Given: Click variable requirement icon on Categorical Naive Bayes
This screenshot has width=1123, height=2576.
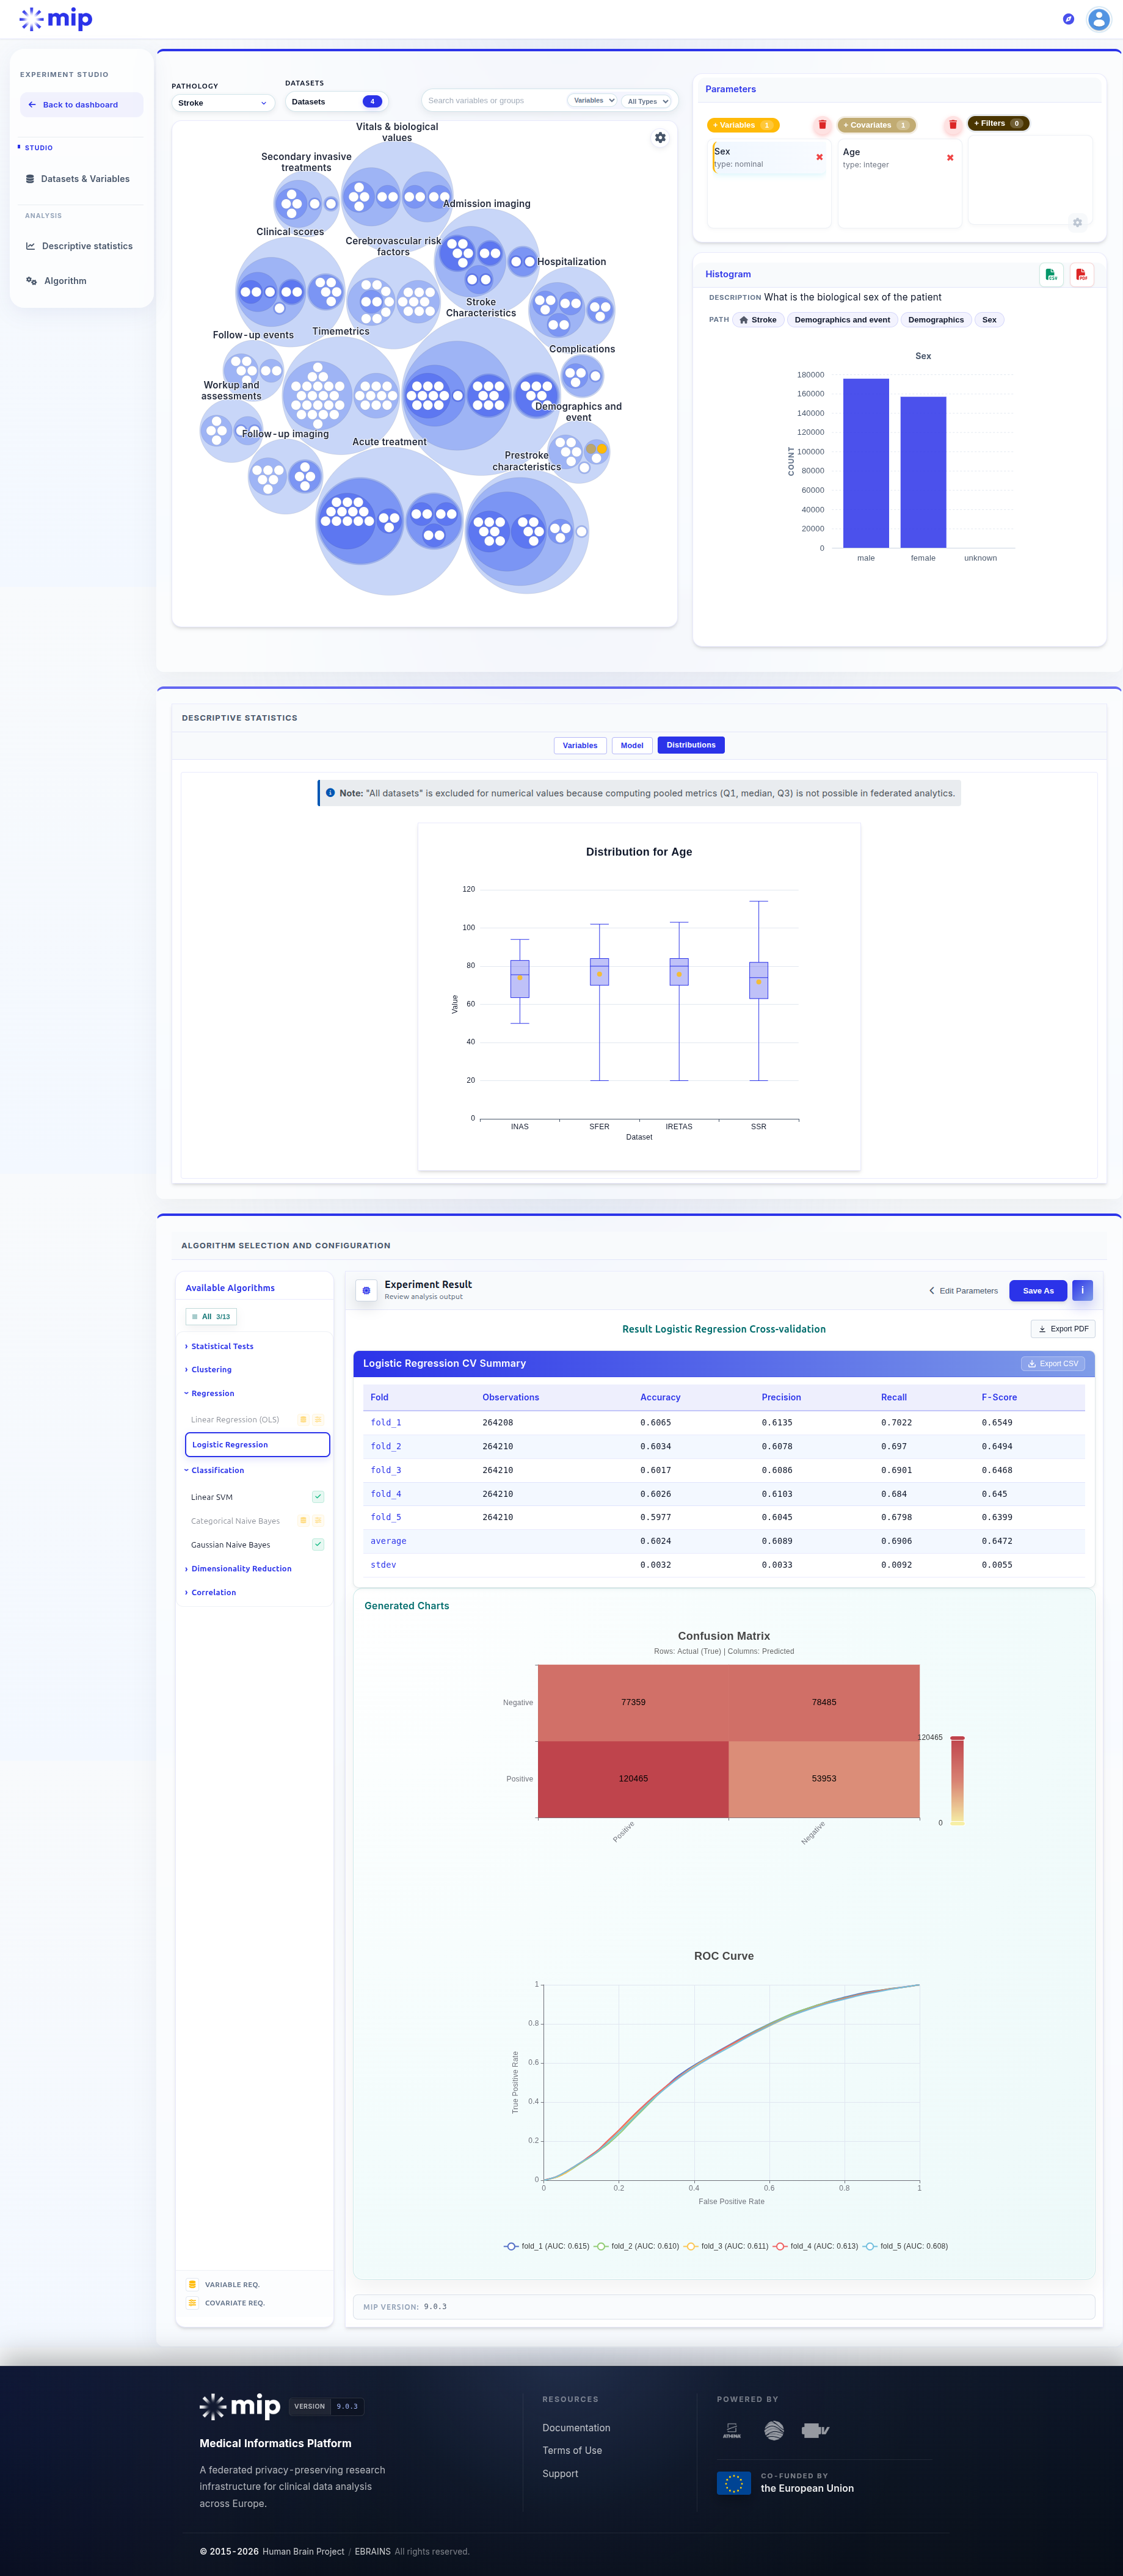Looking at the screenshot, I should [x=303, y=1520].
